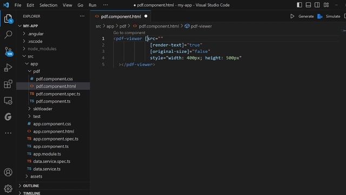Image resolution: width=346 pixels, height=195 pixels.
Task: Open the File menu
Action: [x=18, y=5]
